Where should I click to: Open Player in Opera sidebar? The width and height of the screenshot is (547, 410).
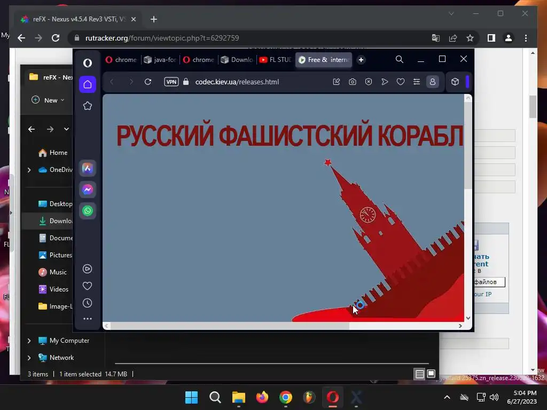(87, 269)
